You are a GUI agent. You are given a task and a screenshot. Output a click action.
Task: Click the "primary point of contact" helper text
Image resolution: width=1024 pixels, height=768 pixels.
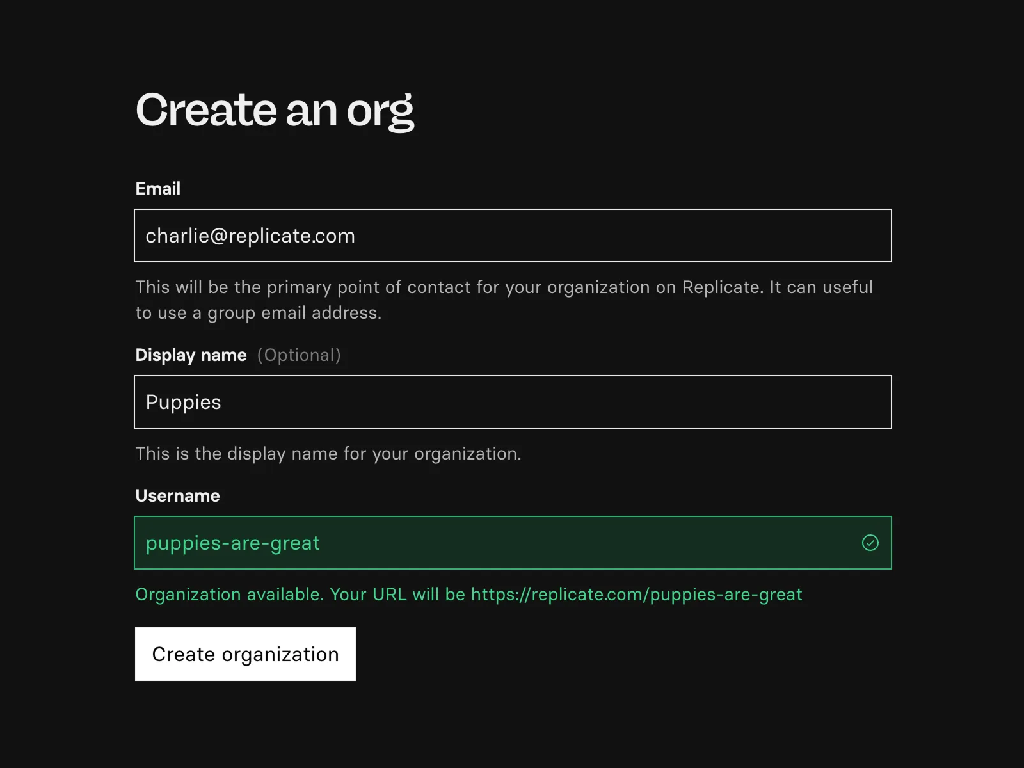tap(504, 300)
